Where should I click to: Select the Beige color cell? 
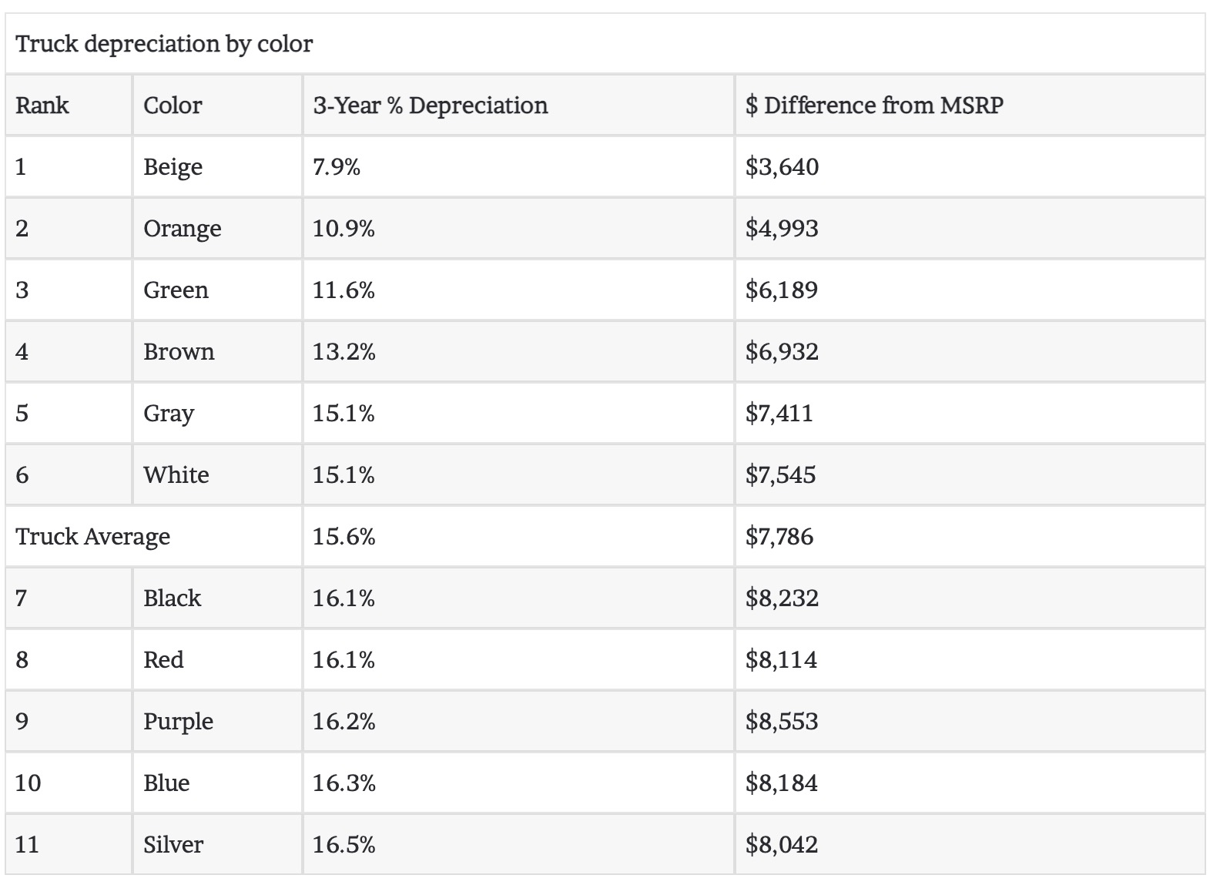point(173,167)
